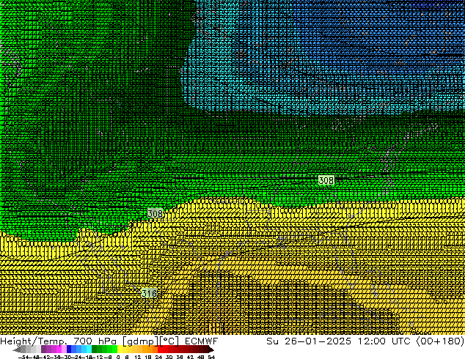The height and width of the screenshot is (359, 465).
Task: Click the legend value 54 at the warm end
Action: click(211, 357)
